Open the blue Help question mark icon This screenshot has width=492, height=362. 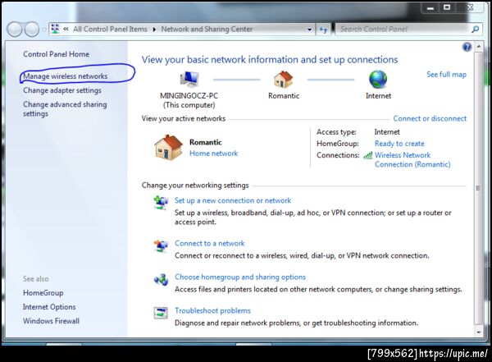pyautogui.click(x=467, y=47)
